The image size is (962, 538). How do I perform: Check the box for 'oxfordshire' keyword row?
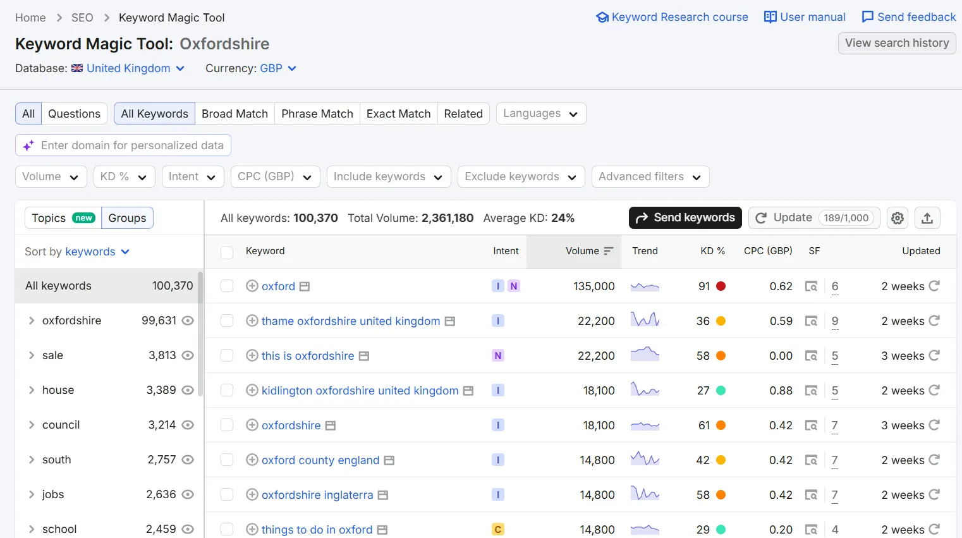coord(227,425)
